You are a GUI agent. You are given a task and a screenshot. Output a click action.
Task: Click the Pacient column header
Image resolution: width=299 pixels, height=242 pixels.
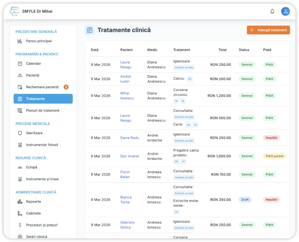click(x=127, y=50)
